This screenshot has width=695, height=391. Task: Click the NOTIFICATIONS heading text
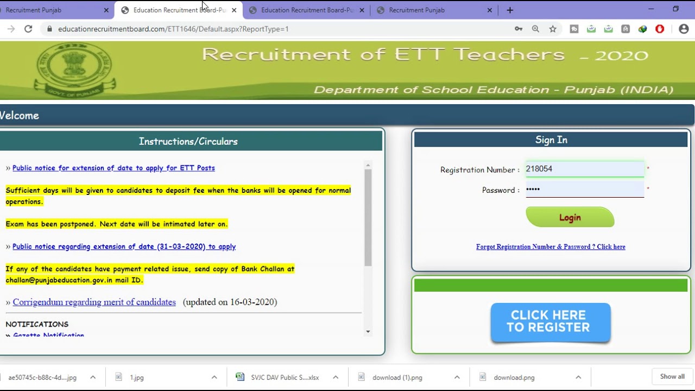37,324
